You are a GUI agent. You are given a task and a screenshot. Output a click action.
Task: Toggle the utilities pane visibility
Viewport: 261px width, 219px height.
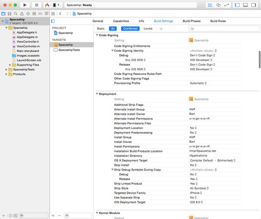coord(254,5)
